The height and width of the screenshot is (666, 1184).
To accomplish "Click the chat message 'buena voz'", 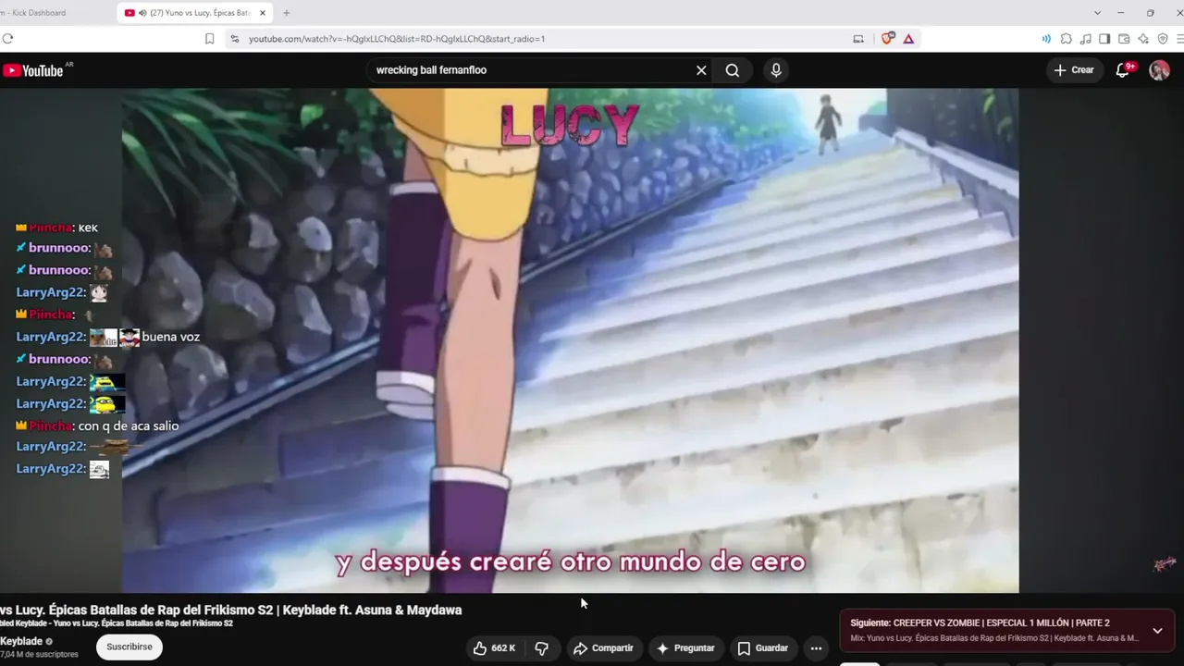I will 171,337.
